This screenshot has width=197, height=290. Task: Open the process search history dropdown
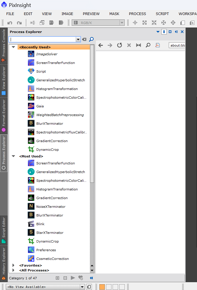pos(78,39)
